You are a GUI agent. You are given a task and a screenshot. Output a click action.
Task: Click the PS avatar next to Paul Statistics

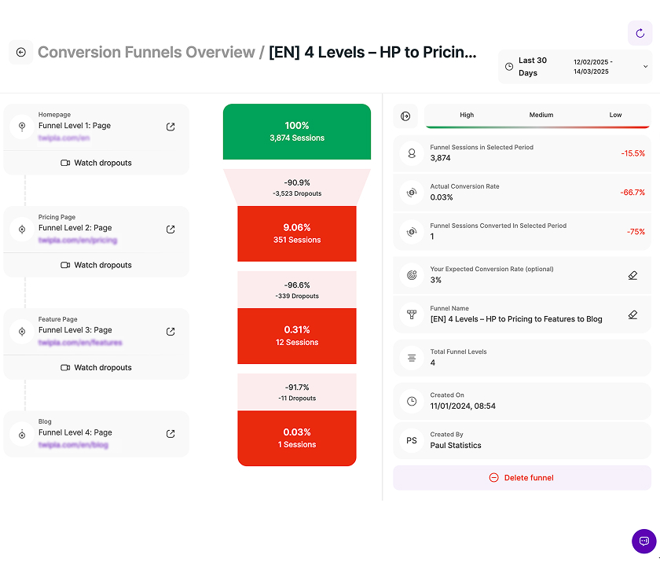pyautogui.click(x=411, y=440)
